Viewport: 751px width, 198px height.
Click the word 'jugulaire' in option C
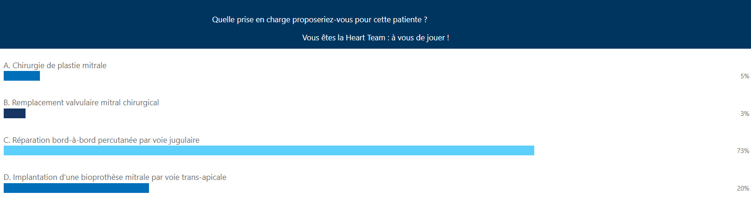(184, 140)
